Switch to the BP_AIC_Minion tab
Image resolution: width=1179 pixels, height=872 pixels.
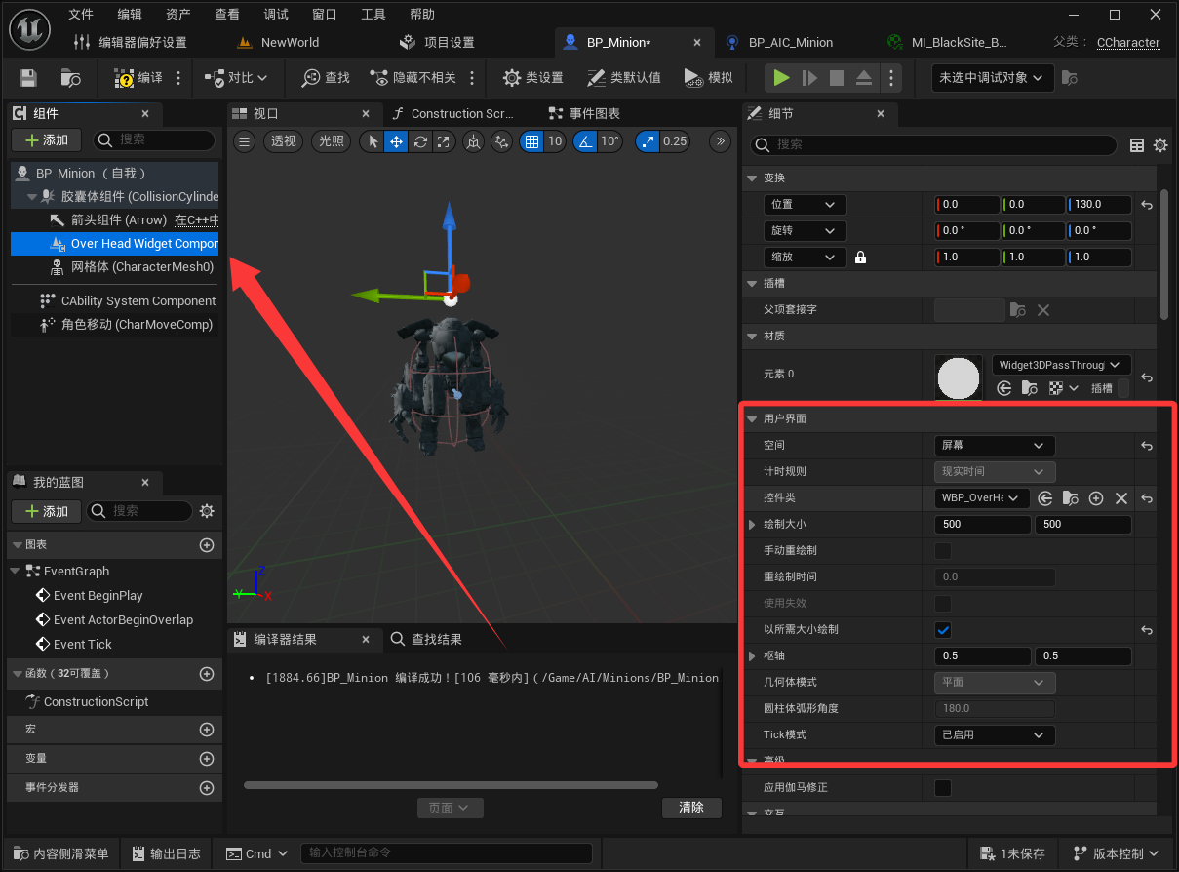[791, 43]
